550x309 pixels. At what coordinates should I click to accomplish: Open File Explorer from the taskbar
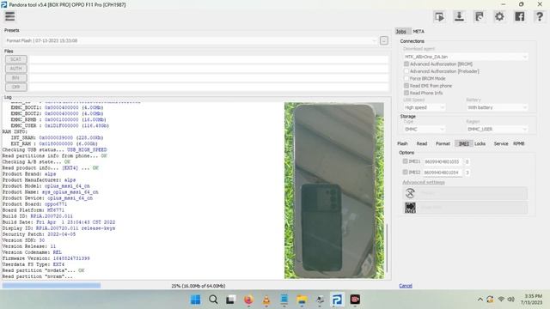click(302, 300)
